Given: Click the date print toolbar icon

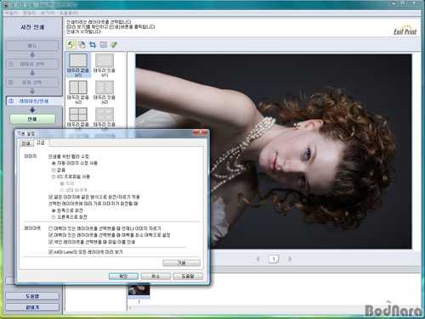Looking at the screenshot, I should 104,44.
